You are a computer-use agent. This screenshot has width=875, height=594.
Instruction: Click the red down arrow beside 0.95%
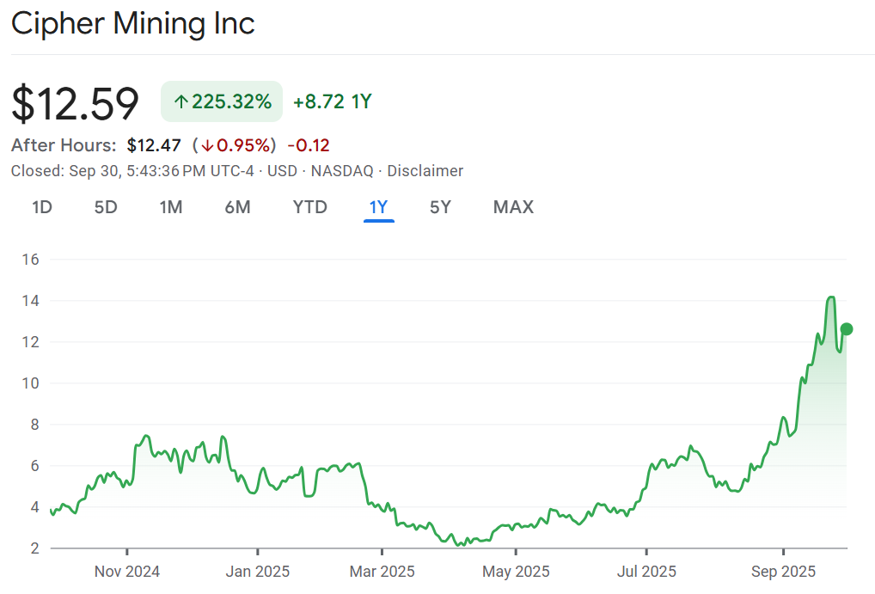tap(207, 145)
